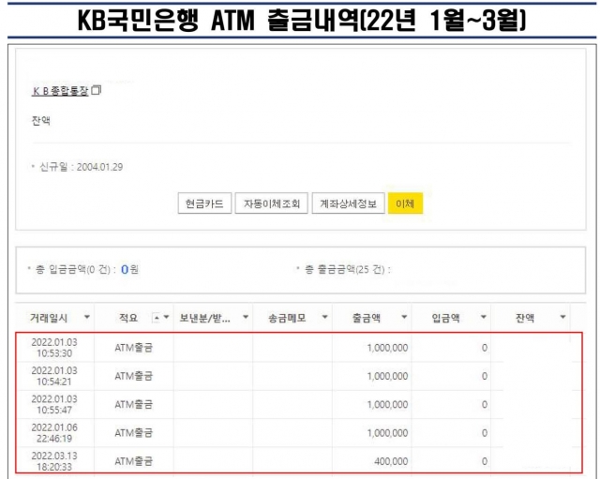The height and width of the screenshot is (479, 600).
Task: Open the KB종합통장 account link
Action: click(60, 91)
